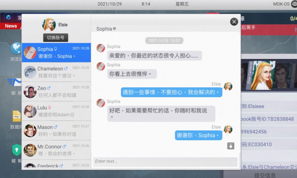The width and height of the screenshot is (297, 178).
Task: Open the Zeo conversation
Action: point(56,92)
